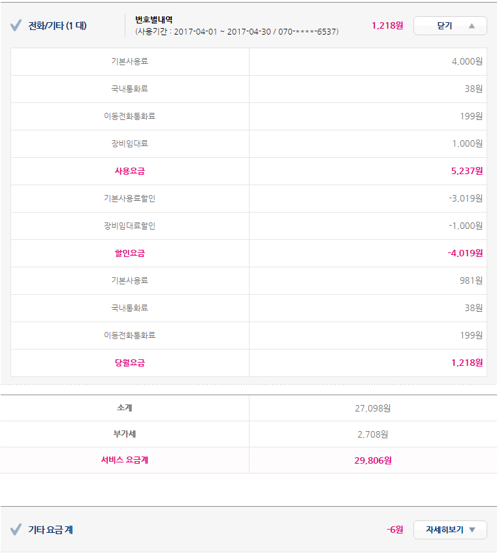Screen dimensions: 499x555
Task: Select the 사용요금 row label
Action: pyautogui.click(x=129, y=171)
